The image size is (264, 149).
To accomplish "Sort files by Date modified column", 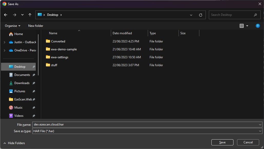I will (122, 33).
